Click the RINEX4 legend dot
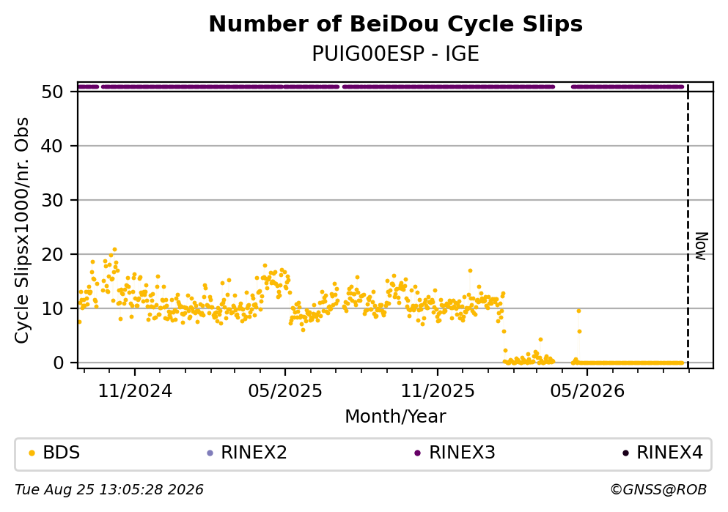This screenshot has height=512, width=728. [625, 453]
